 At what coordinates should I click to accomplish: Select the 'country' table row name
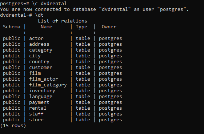39,62
